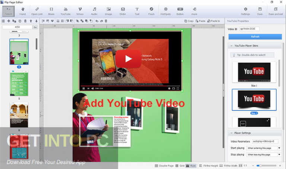Viewport: 286px width, 169px height.
Task: Toggle Double Page view
Action: coord(164,166)
